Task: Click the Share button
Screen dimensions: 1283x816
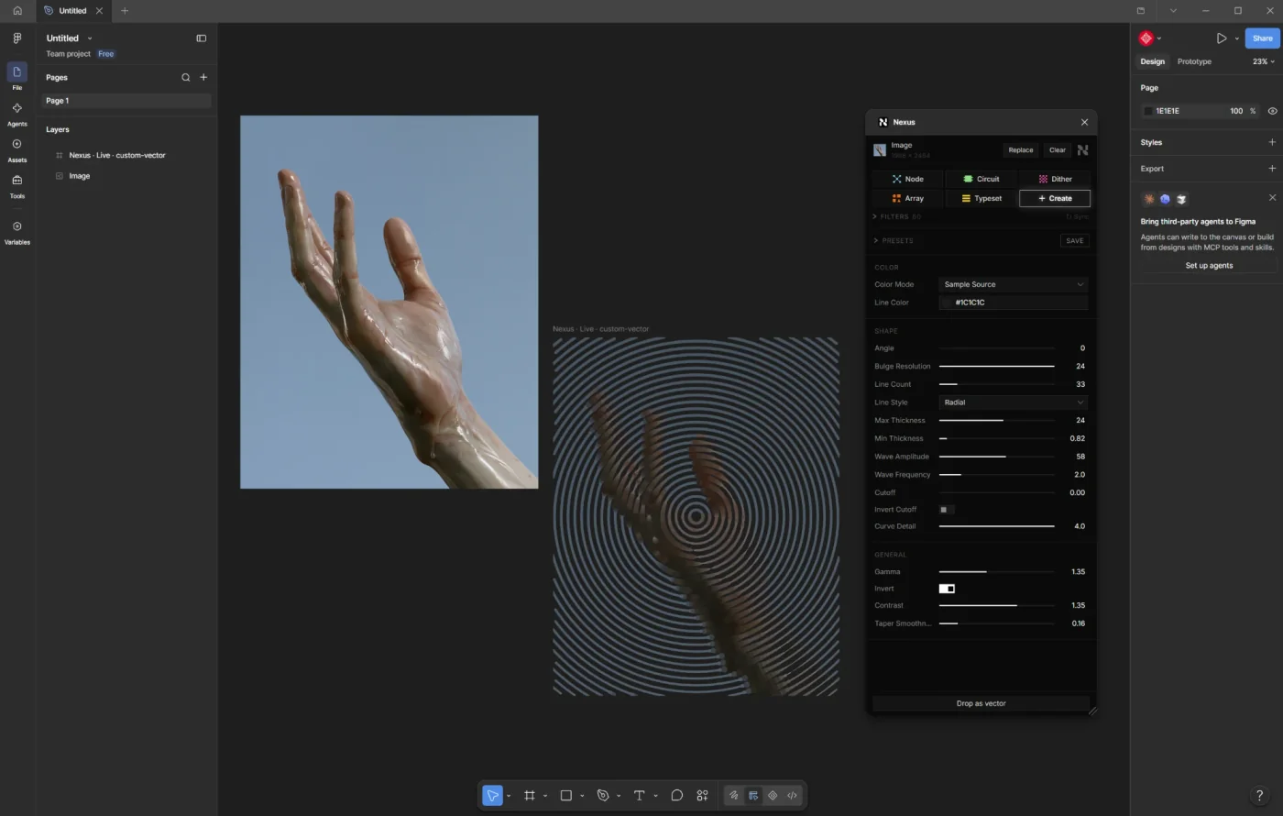Action: pyautogui.click(x=1262, y=39)
